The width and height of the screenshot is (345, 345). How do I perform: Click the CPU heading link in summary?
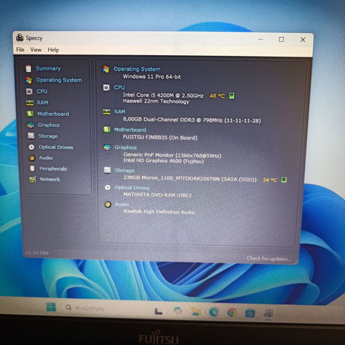tap(119, 88)
